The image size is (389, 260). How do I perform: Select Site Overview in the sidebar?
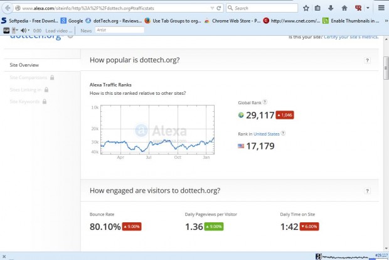[x=24, y=65]
